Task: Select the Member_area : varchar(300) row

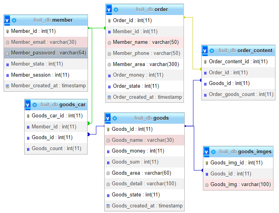Action: (145, 64)
